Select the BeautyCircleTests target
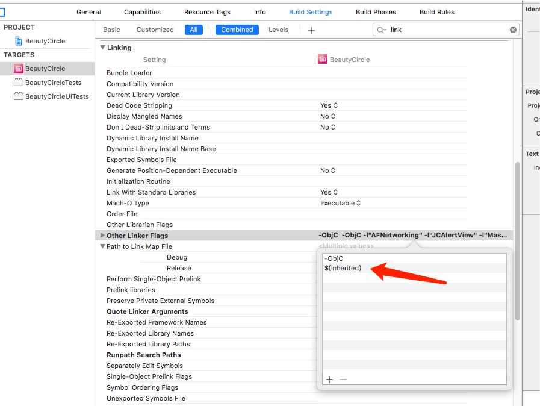This screenshot has height=406, width=540. [x=48, y=83]
